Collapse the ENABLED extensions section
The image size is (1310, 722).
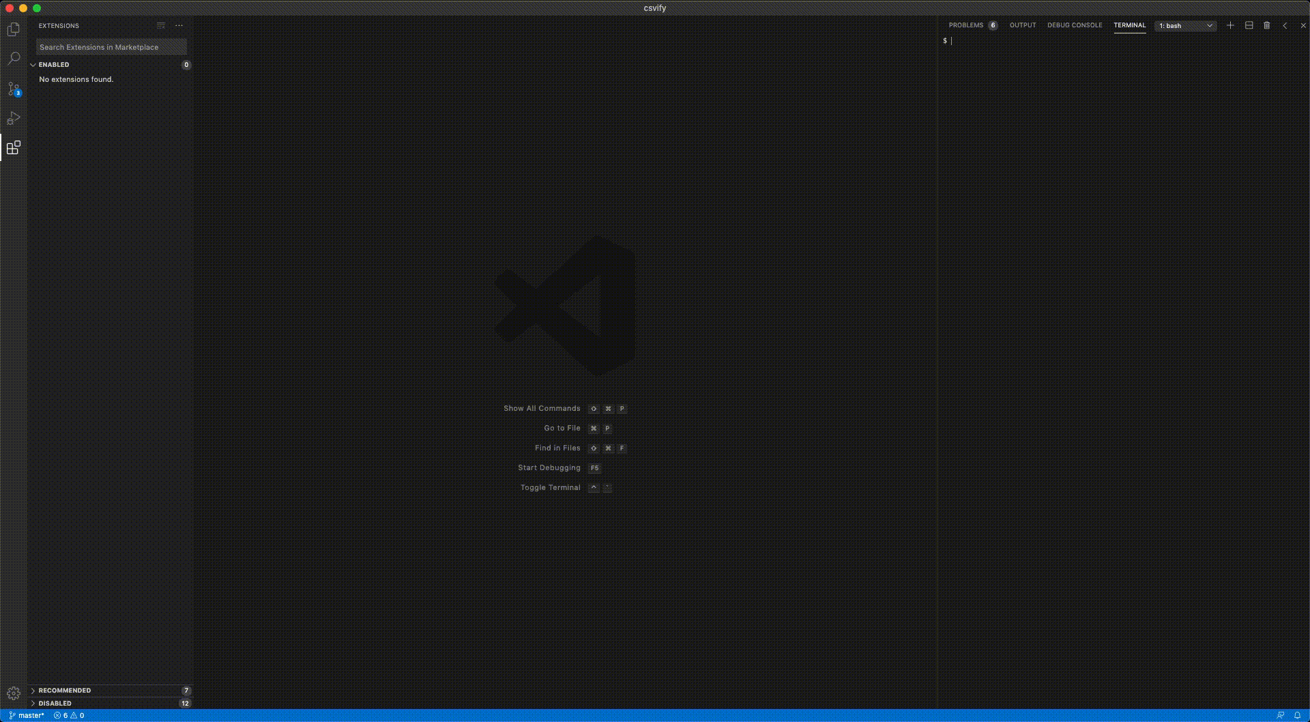[x=55, y=64]
